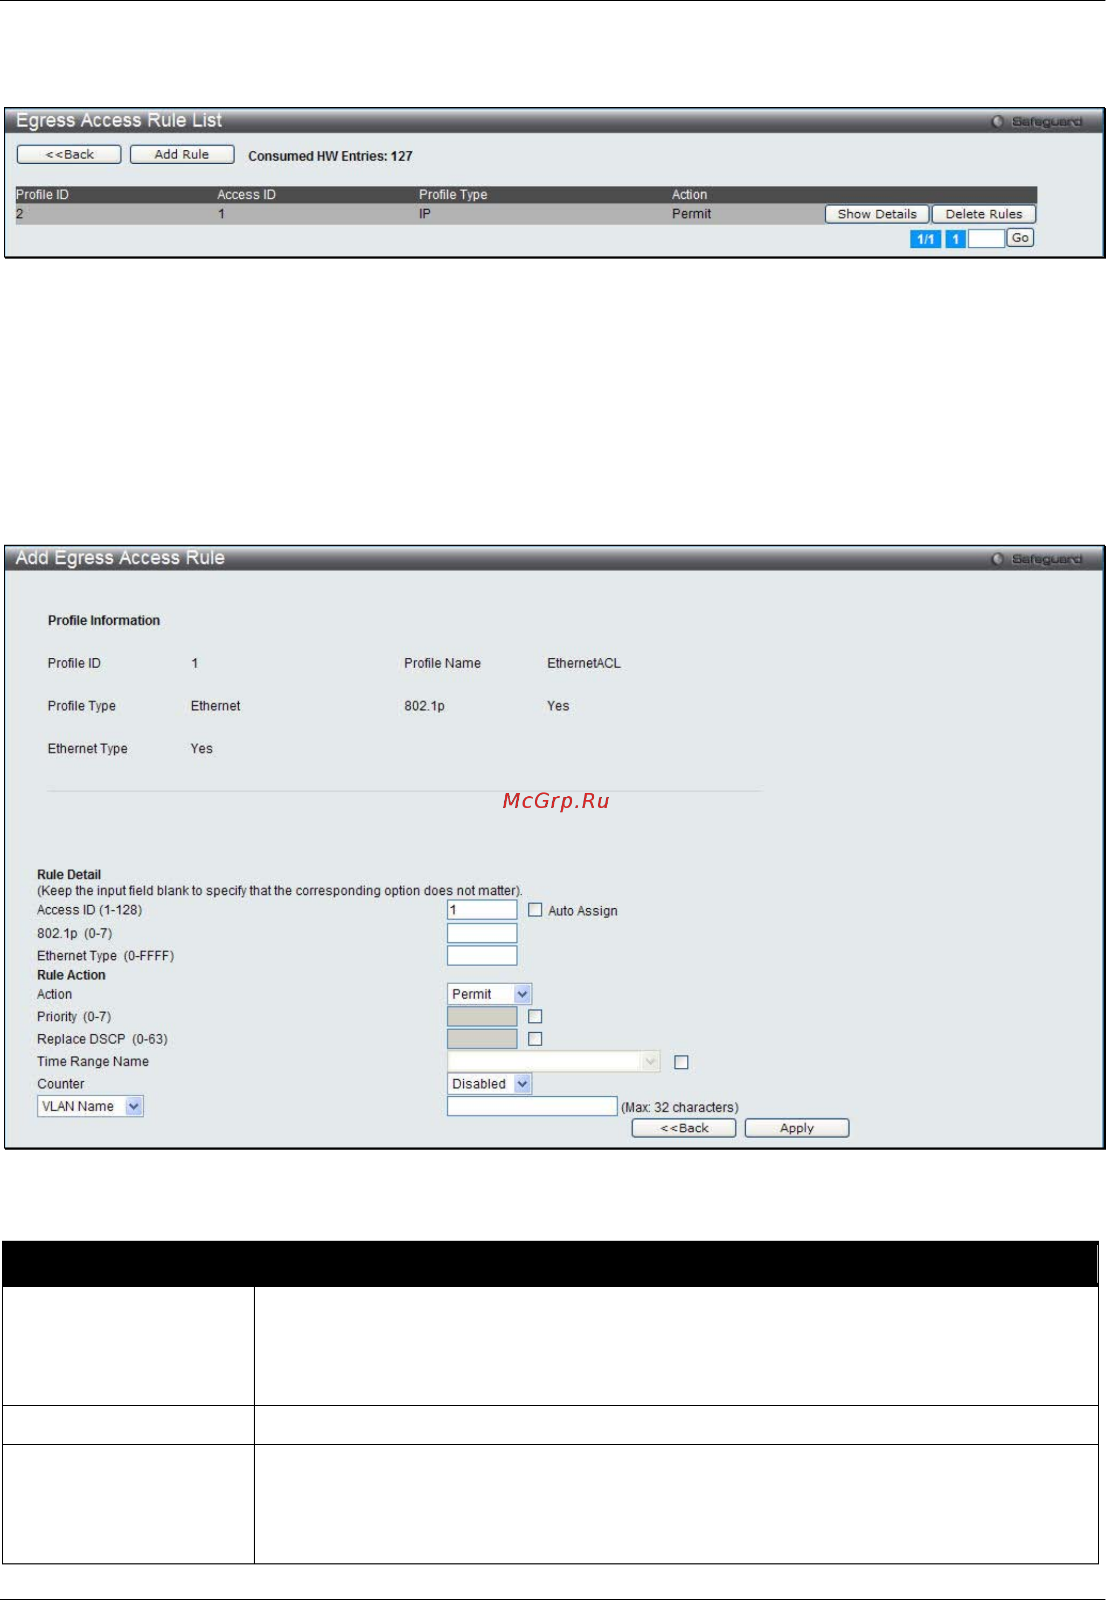Show Details for profile 2 rule
This screenshot has height=1600, width=1106.
[x=877, y=214]
